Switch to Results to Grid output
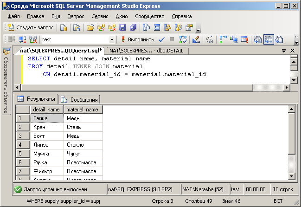301x207 pixels. tap(269, 39)
